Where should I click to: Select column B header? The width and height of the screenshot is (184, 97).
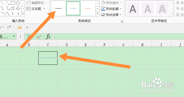(x=29, y=45)
